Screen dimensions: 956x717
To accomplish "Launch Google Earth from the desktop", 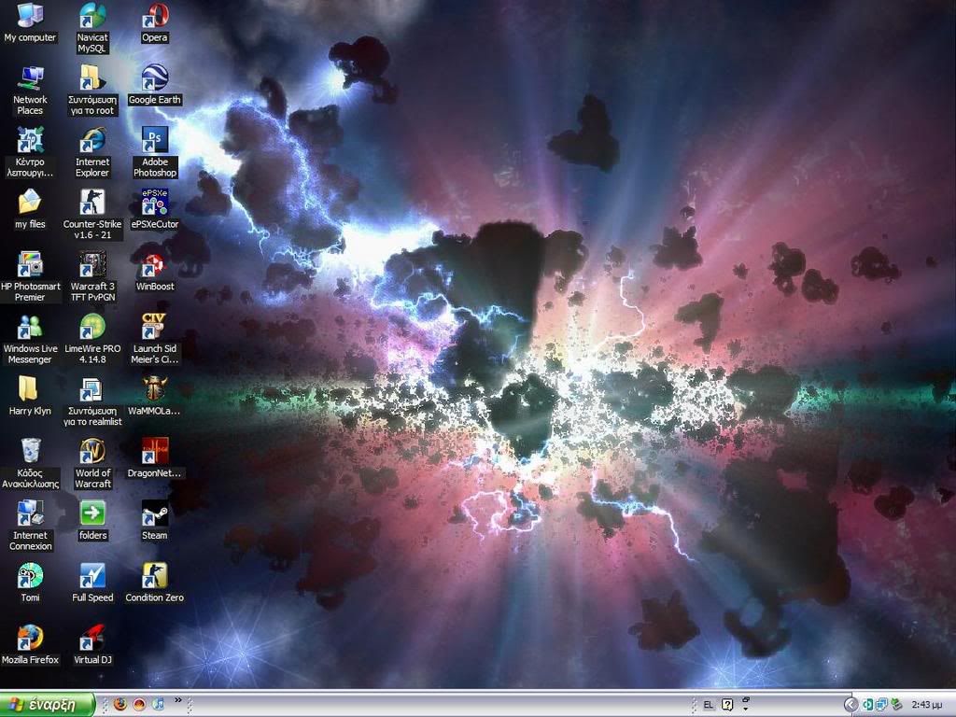I will [x=155, y=78].
